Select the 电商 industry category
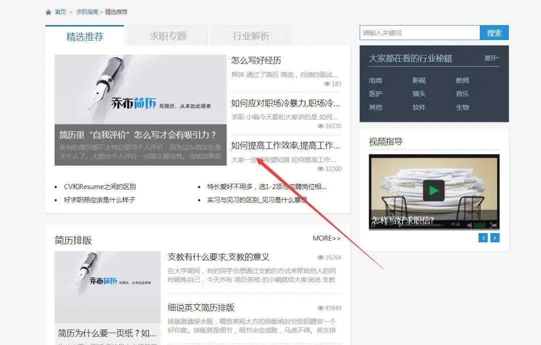 point(376,80)
